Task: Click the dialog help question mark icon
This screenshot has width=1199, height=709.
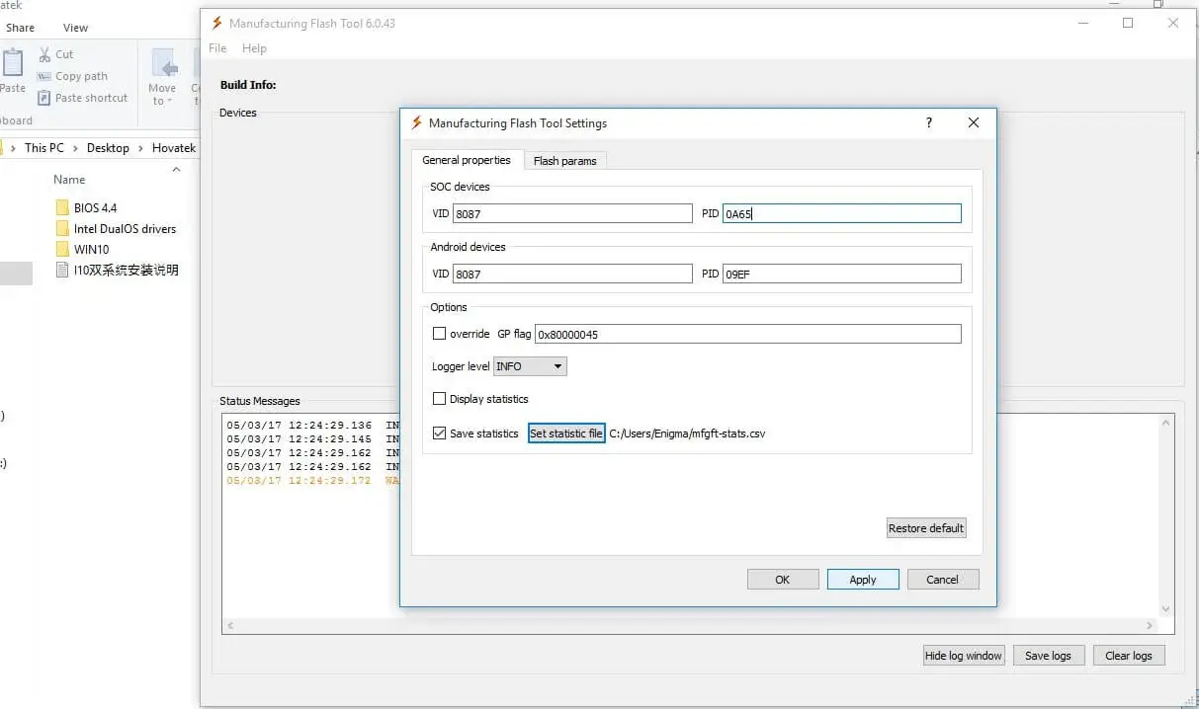Action: [x=928, y=122]
